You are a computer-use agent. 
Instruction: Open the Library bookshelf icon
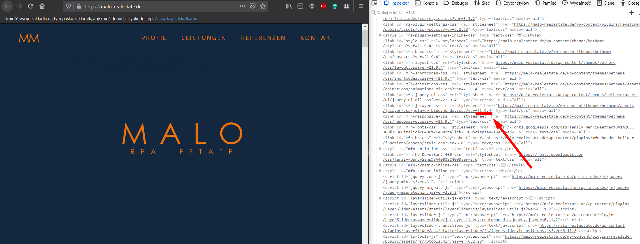coord(289,6)
